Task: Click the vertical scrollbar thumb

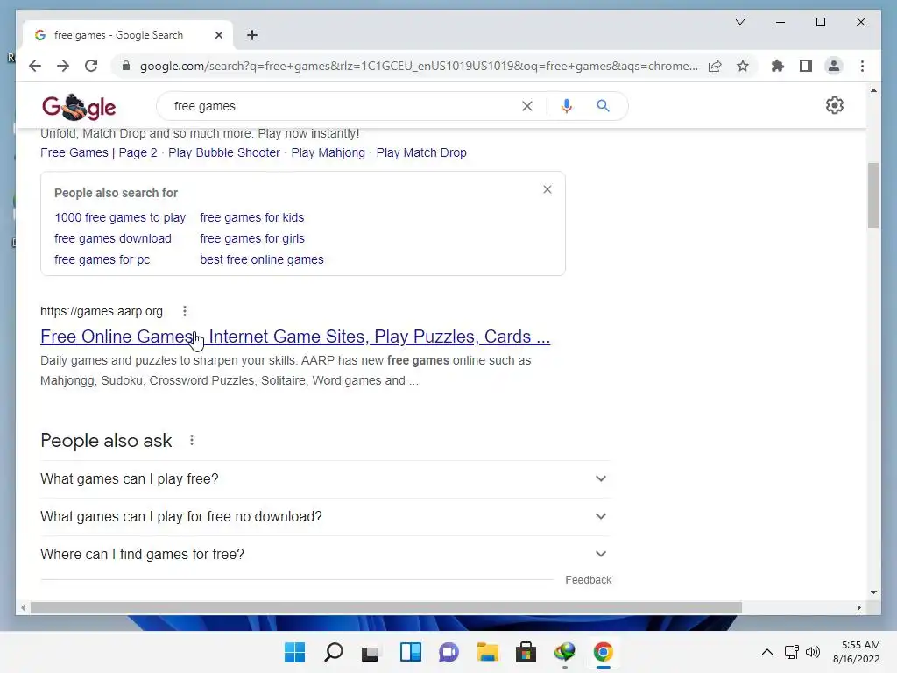Action: (x=873, y=195)
